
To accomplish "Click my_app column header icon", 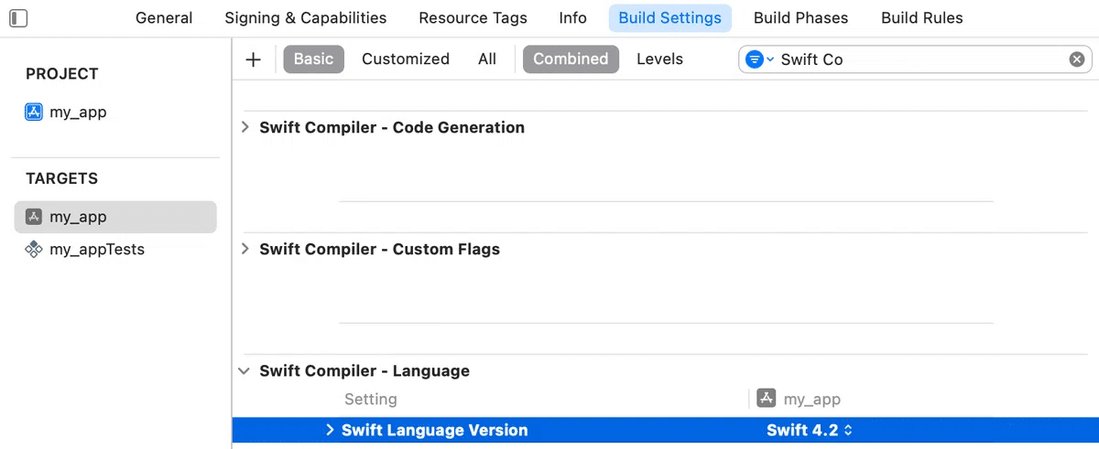I will (x=767, y=399).
